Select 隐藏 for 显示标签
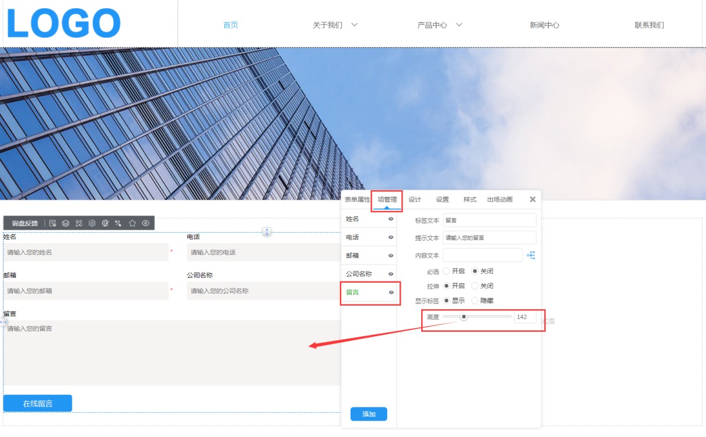Image resolution: width=706 pixels, height=437 pixels. tap(475, 300)
